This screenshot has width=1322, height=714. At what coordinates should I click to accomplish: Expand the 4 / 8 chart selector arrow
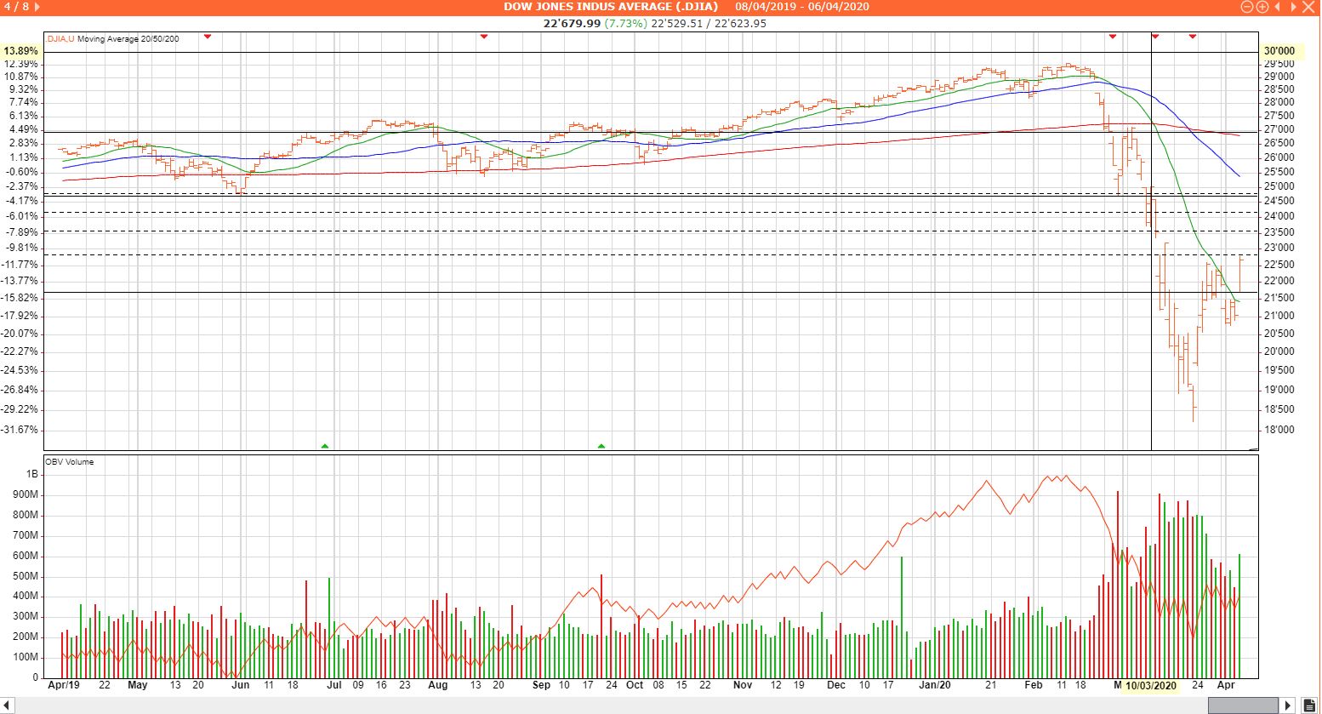point(37,7)
